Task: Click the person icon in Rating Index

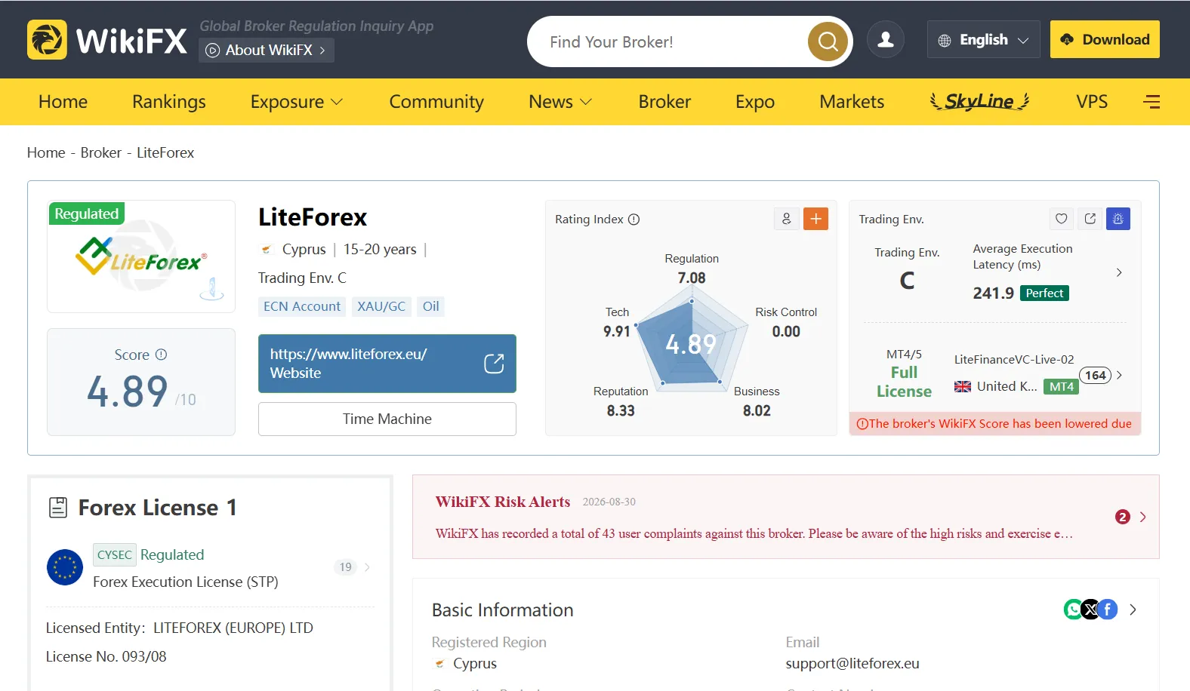Action: coord(786,219)
